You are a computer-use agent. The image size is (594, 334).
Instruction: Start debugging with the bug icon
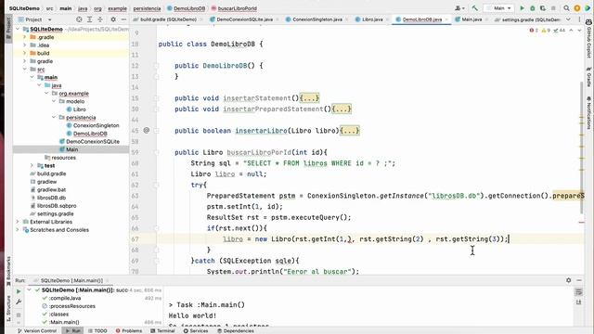pos(532,8)
